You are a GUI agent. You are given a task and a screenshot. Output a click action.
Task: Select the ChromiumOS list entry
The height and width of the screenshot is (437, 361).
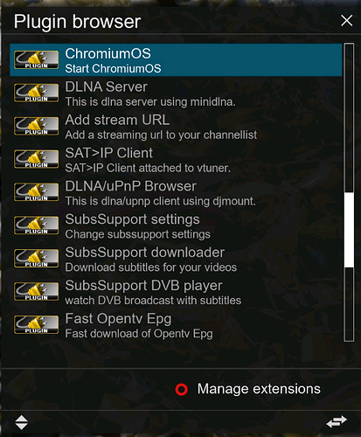pos(176,60)
